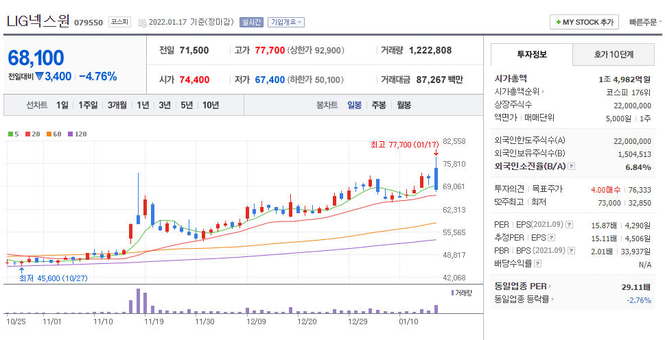Viewport: 665px width, 340px height.
Task: Expand the 동일업종 PER arrow link
Action: (x=524, y=287)
